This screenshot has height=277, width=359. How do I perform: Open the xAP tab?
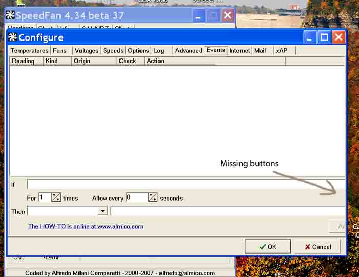point(285,51)
